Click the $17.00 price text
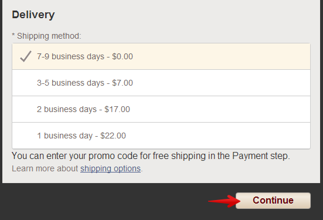Image resolution: width=323 pixels, height=220 pixels. [x=117, y=109]
